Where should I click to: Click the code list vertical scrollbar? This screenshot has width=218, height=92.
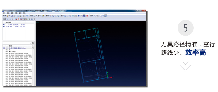(x=33, y=65)
